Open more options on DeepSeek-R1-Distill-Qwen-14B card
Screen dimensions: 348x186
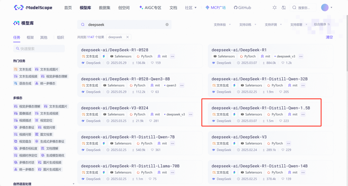pyautogui.click(x=303, y=172)
